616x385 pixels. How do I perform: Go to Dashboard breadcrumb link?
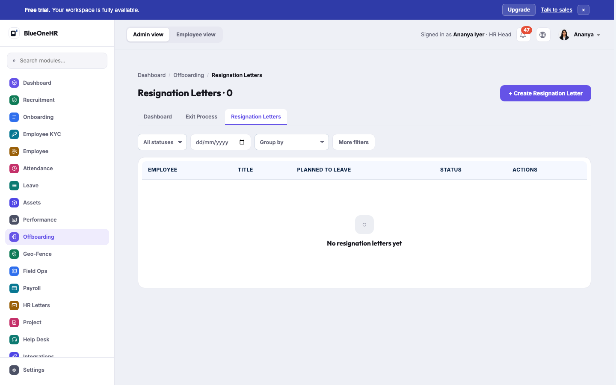click(151, 75)
